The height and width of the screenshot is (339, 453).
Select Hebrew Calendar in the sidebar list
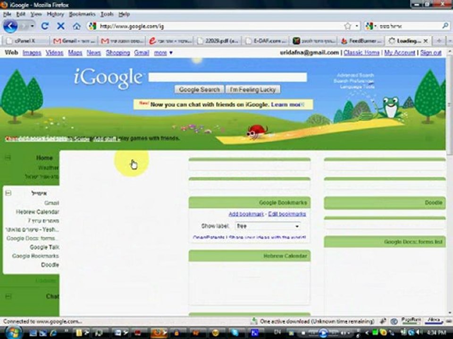point(37,212)
